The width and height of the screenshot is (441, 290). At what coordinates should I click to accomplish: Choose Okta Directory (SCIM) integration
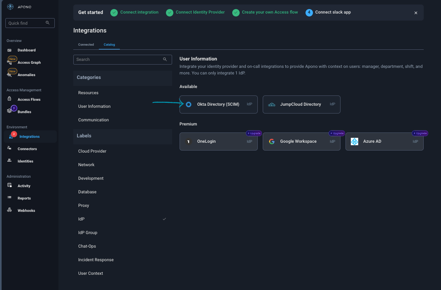point(218,104)
